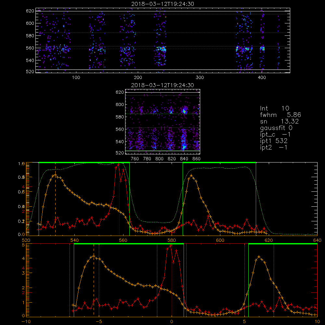Click x-axis label -5 of bottom plot

(x=99, y=322)
